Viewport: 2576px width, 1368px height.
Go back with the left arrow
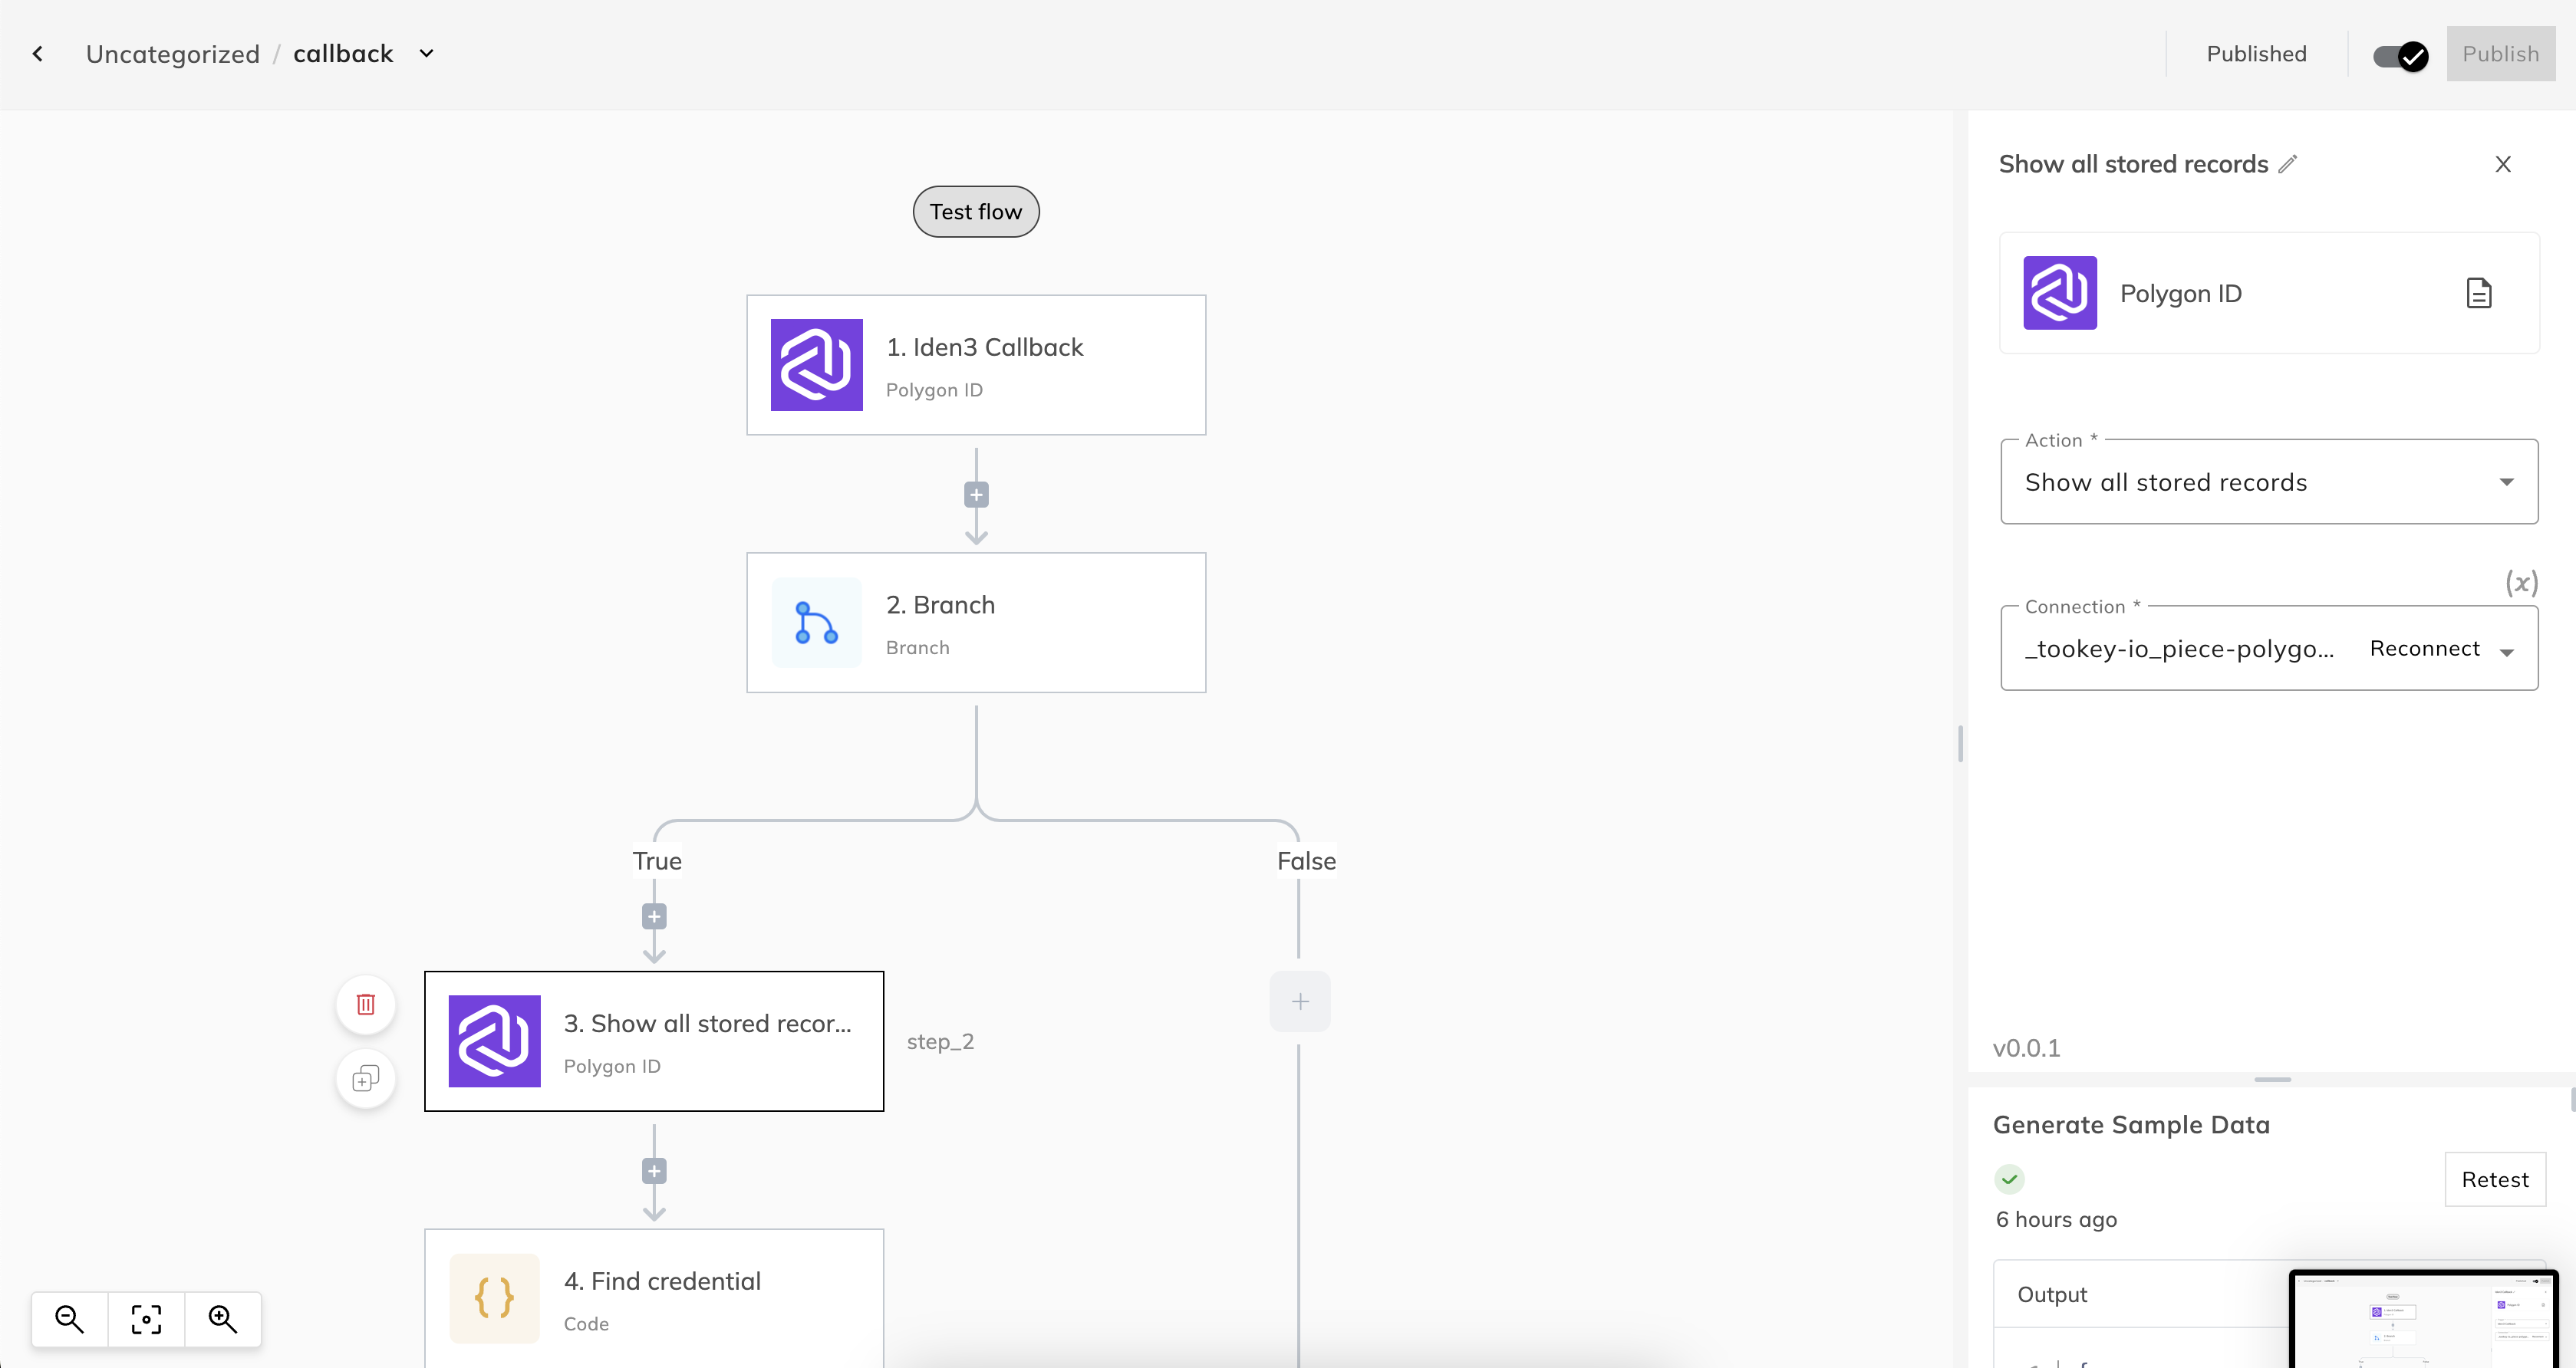38,54
